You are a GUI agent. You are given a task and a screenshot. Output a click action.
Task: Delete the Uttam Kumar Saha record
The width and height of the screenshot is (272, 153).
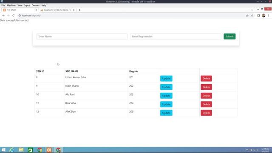pos(206,78)
